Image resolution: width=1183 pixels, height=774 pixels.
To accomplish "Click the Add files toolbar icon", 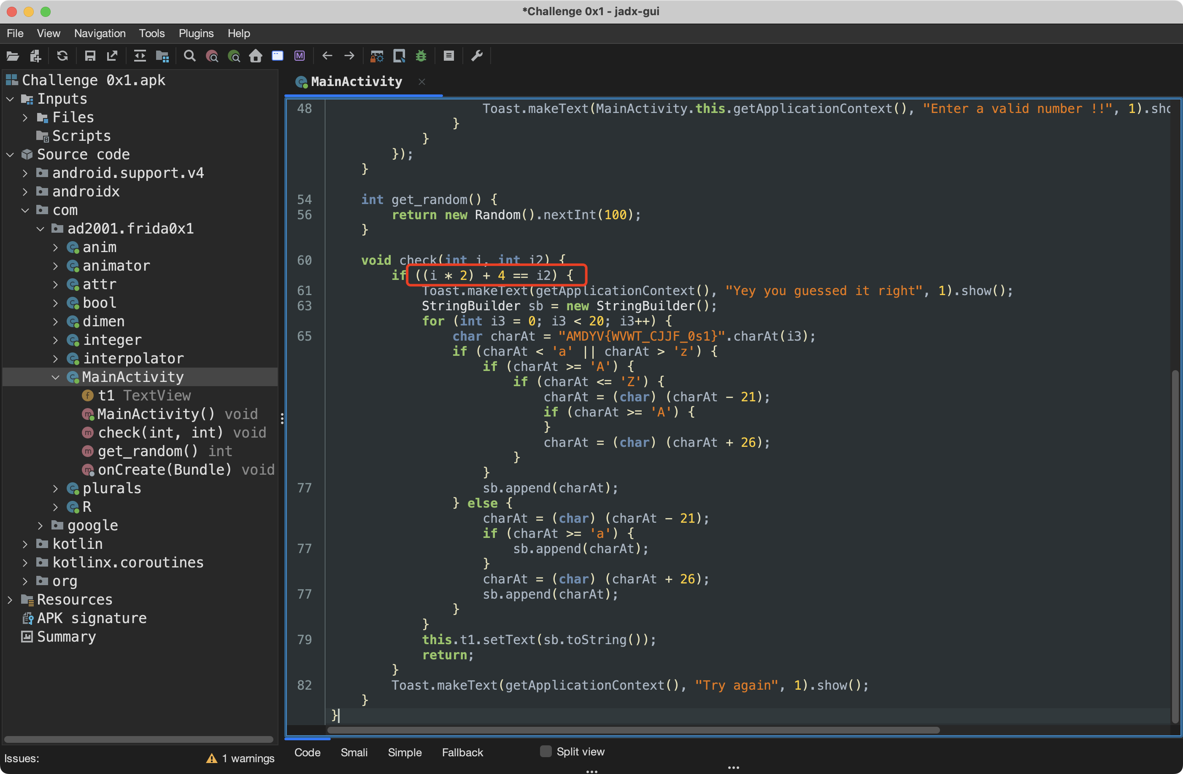I will click(x=35, y=56).
